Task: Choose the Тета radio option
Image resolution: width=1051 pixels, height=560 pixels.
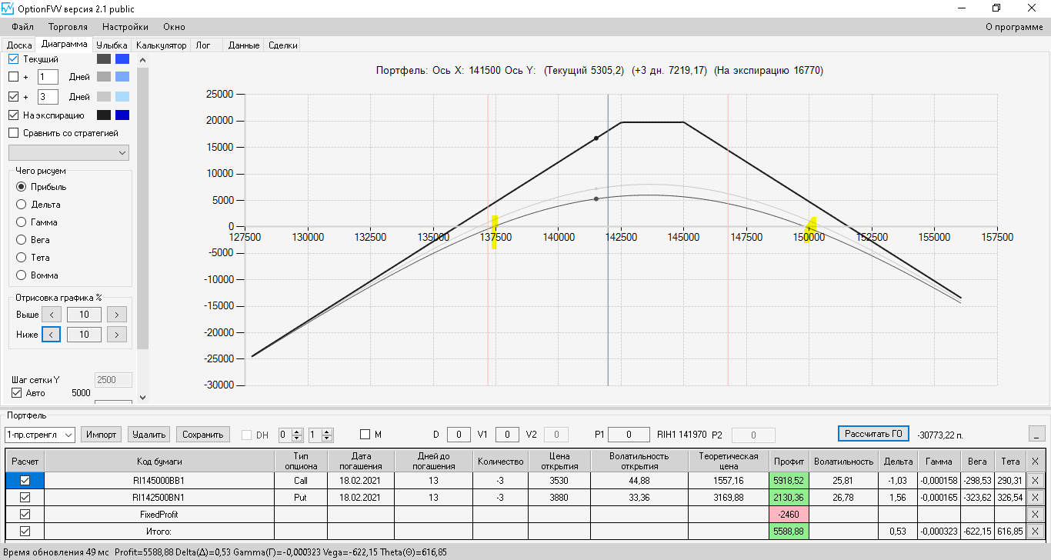Action: click(x=22, y=258)
